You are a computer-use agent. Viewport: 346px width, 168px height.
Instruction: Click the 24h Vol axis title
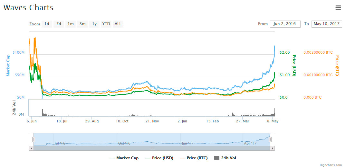pyautogui.click(x=14, y=108)
